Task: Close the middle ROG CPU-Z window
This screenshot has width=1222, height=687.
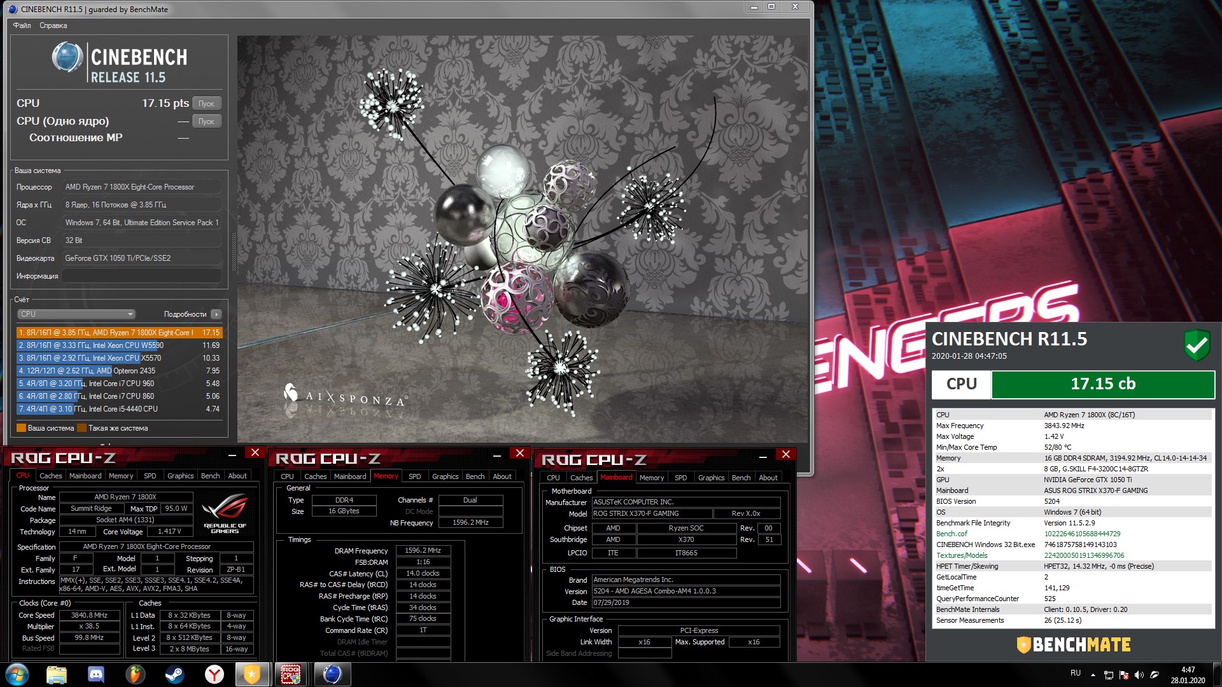Action: point(520,453)
